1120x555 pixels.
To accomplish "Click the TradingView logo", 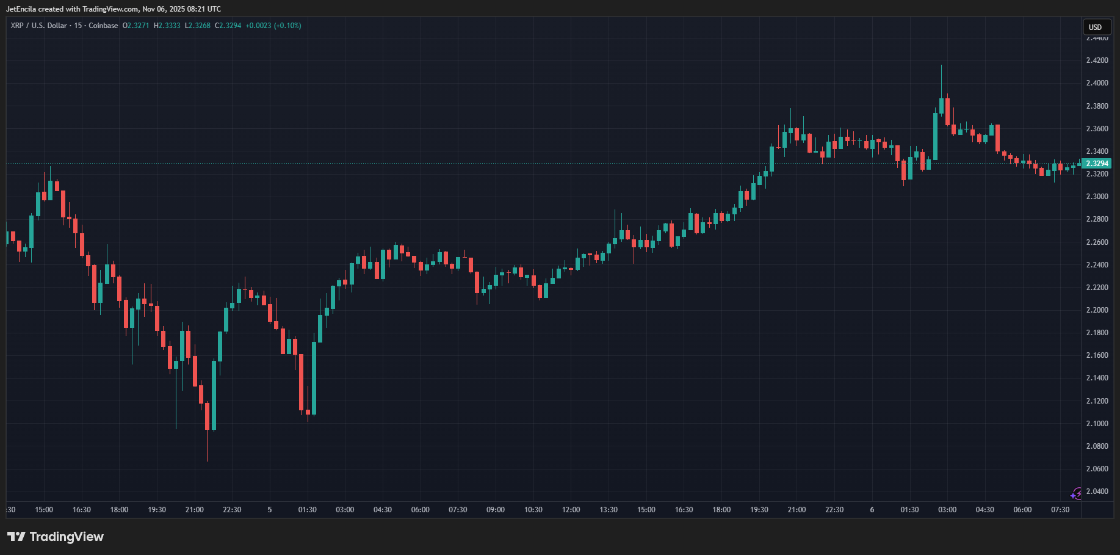I will 56,537.
